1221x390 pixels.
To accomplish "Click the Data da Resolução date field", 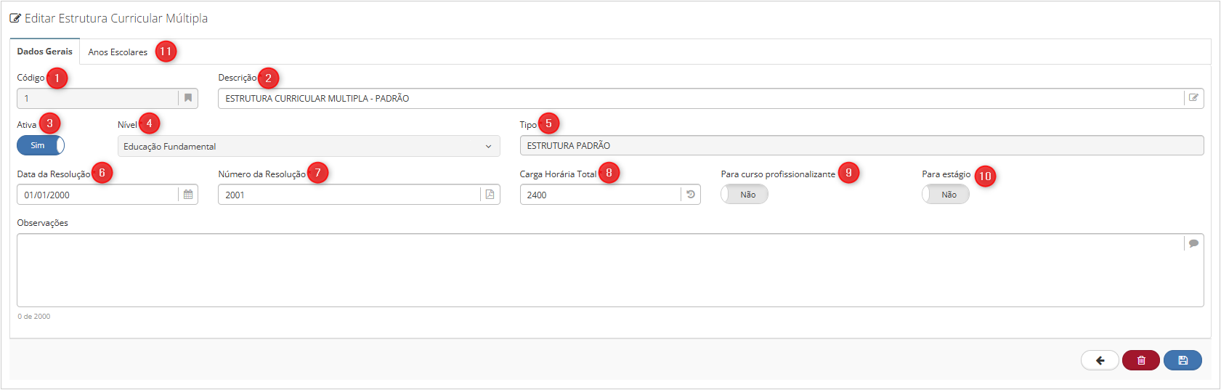I will coord(97,195).
